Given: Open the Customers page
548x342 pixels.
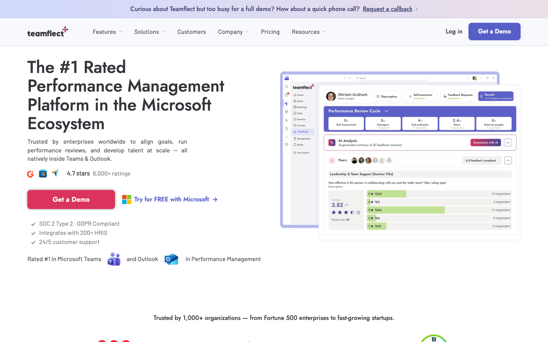Looking at the screenshot, I should 191,32.
